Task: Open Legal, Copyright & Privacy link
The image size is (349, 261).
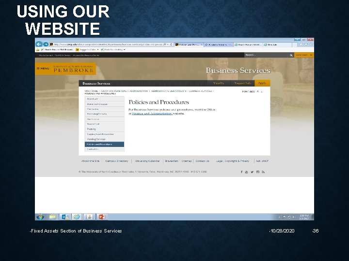Action: tap(233, 161)
